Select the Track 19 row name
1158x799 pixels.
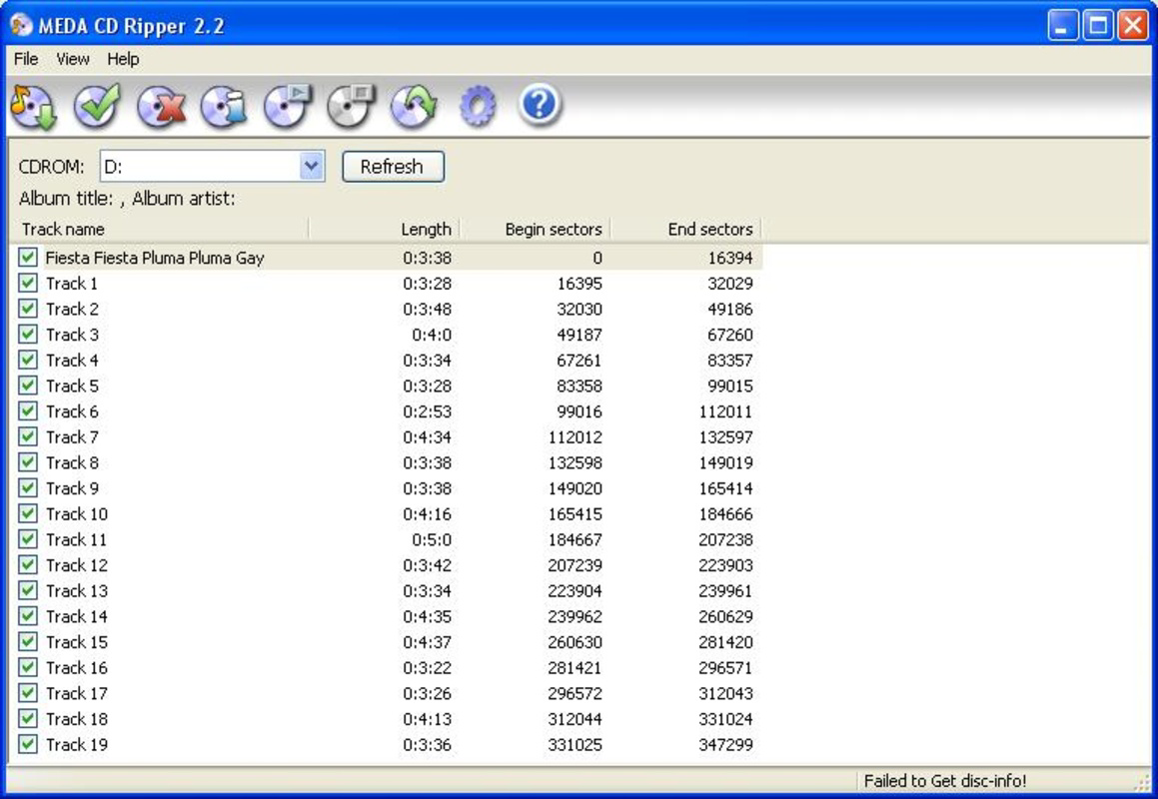76,744
